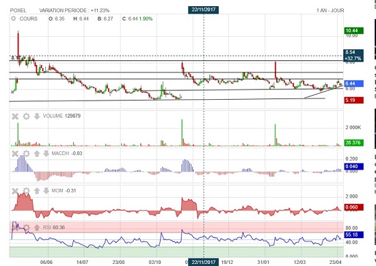Click the MOM -0.31 label
This screenshot has width=376, height=266.
pos(64,191)
